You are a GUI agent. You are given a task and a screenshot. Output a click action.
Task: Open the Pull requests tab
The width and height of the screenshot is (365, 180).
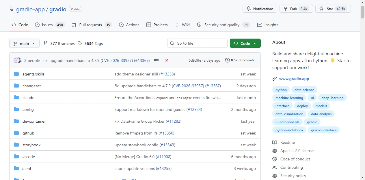92,25
